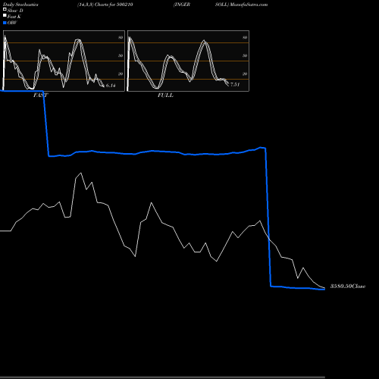
Task: Click the '(14,3,3) Charts for 500210' text
Action: [x=105, y=5]
